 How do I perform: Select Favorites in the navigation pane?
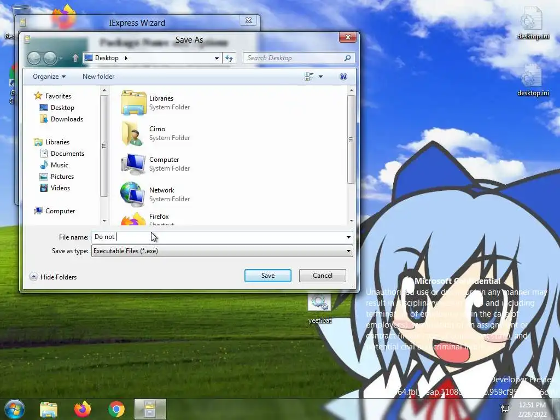click(x=53, y=96)
